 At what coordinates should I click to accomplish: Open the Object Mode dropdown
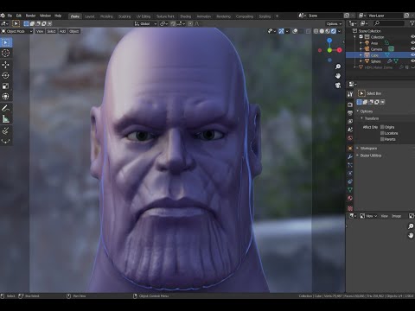pos(16,31)
